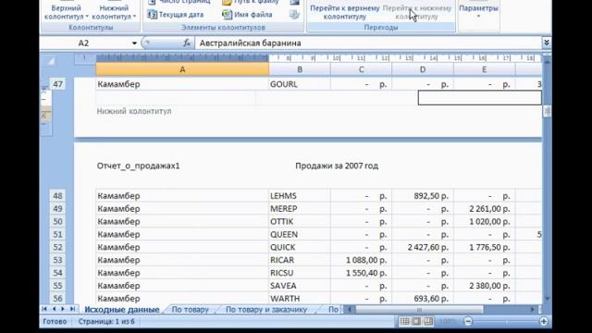Click cell SAVEA
This screenshot has height=333, width=592.
point(300,286)
